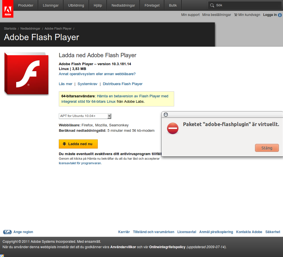Click the Ladda ned nu download button
Image resolution: width=283 pixels, height=257 pixels.
[78, 144]
